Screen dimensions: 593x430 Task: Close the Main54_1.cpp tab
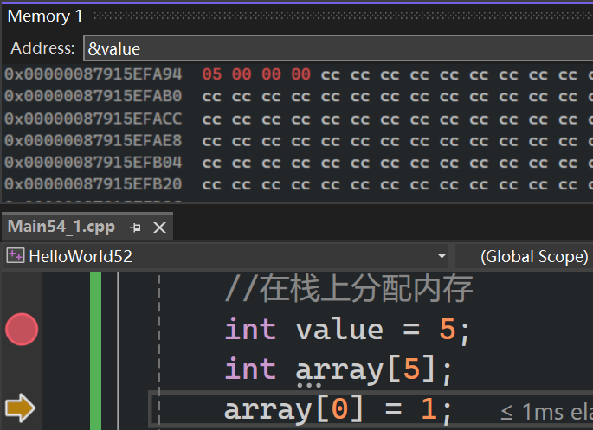click(159, 227)
